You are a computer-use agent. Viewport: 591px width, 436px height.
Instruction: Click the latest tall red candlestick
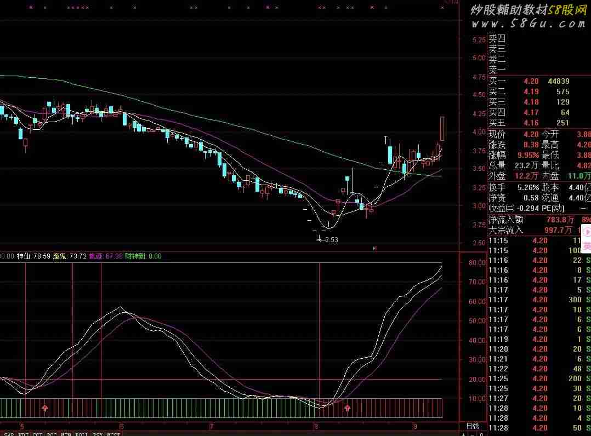[442, 128]
